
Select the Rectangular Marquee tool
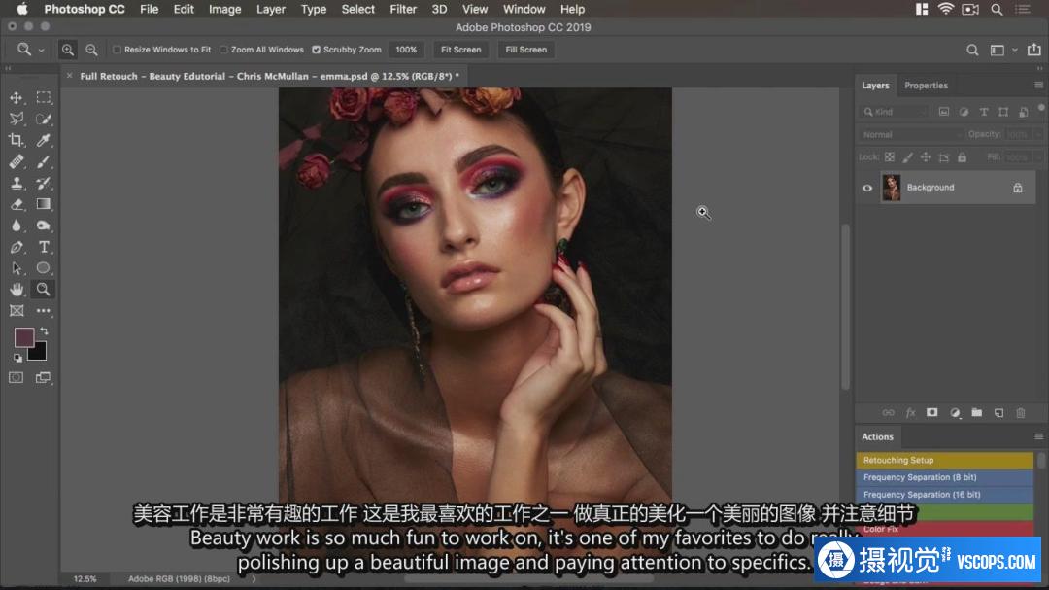click(44, 98)
